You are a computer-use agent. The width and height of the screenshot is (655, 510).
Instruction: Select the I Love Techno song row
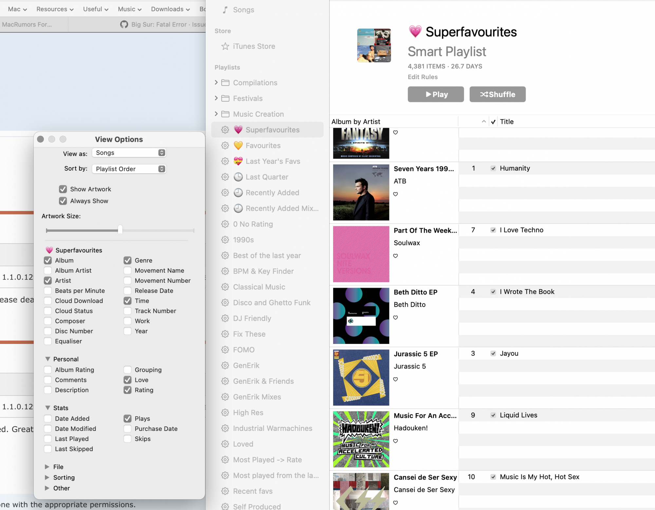click(x=557, y=230)
